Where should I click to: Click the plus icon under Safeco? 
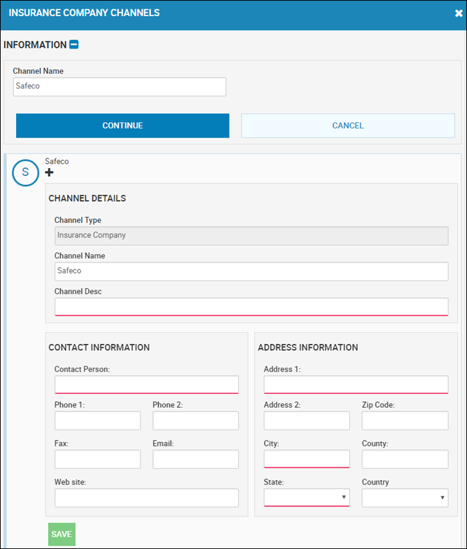coord(49,172)
